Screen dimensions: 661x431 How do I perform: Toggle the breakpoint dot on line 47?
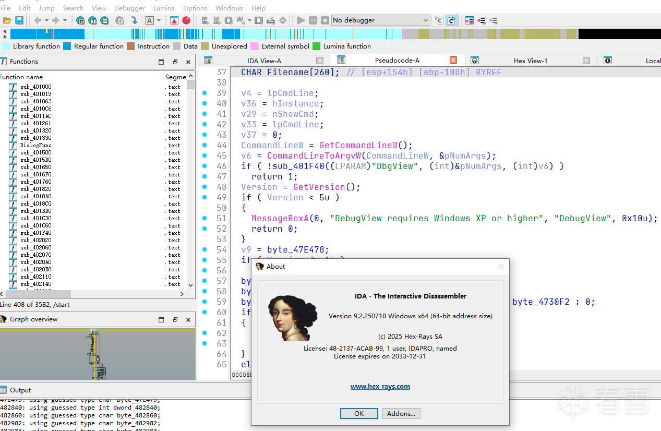(x=205, y=176)
